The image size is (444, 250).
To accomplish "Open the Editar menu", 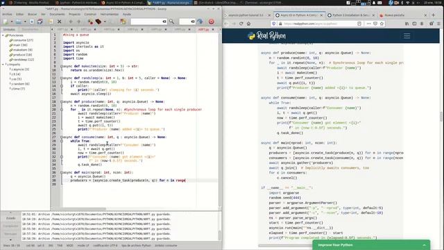I will (19, 14).
